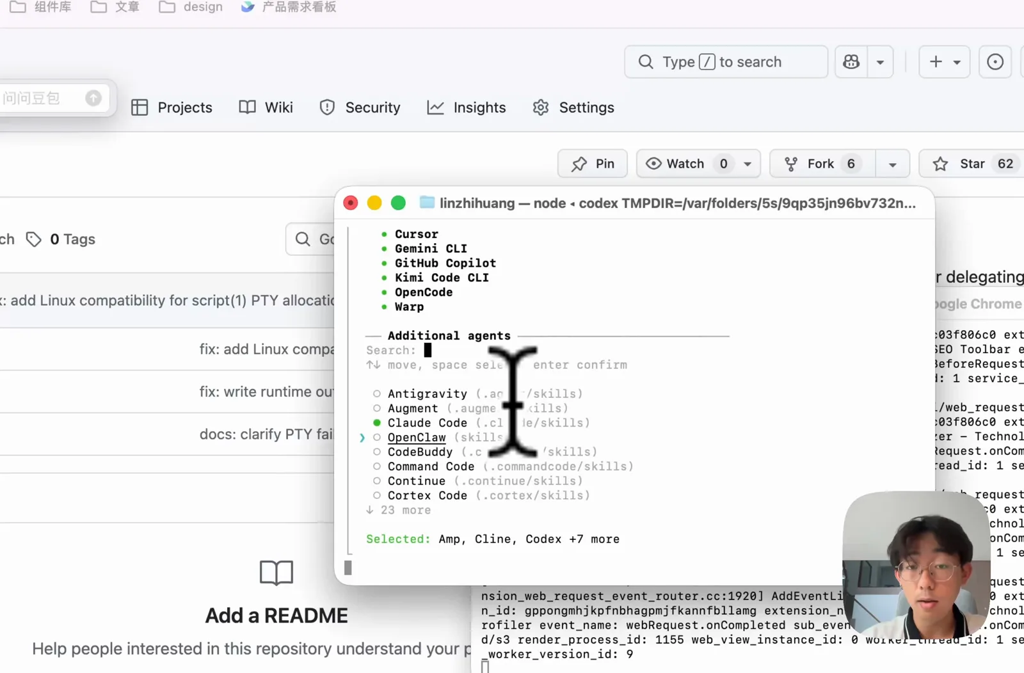Click the magnifier icon in GitHub search
The image size is (1024, 673).
point(646,62)
